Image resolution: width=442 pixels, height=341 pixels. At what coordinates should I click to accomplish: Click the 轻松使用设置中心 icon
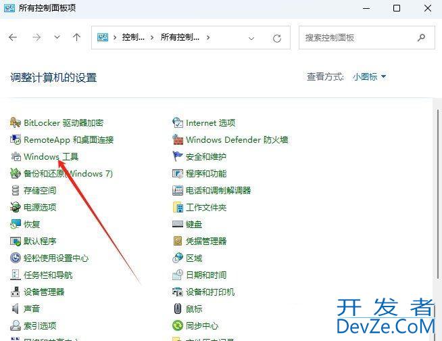pos(16,258)
